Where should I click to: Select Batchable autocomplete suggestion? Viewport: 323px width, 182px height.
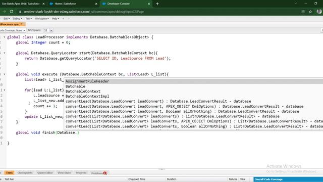click(x=194, y=86)
